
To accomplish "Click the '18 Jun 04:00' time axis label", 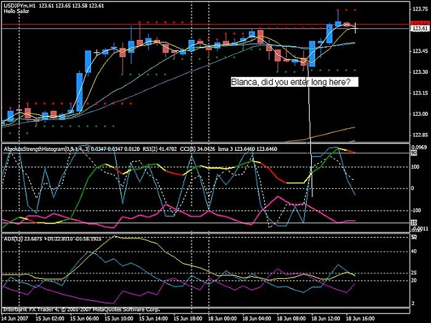I will 257,319.
